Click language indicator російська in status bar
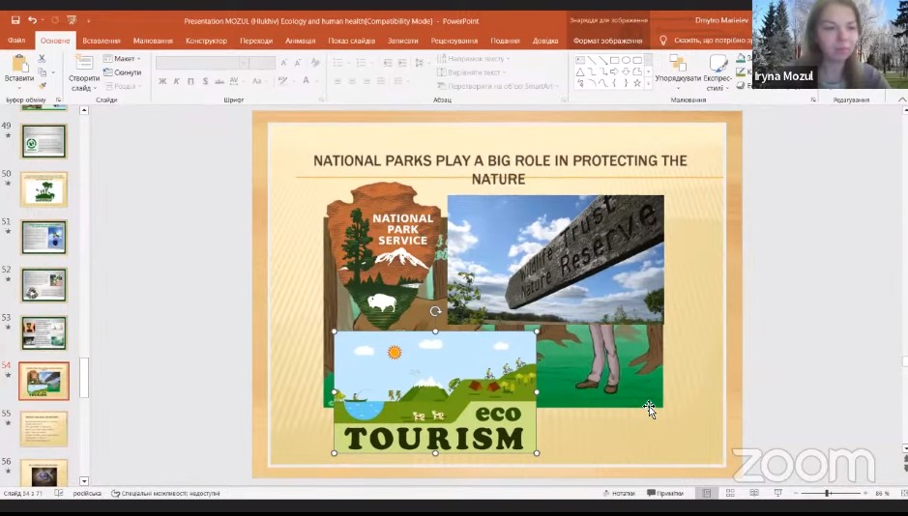Viewport: 908px width, 516px height. point(87,493)
